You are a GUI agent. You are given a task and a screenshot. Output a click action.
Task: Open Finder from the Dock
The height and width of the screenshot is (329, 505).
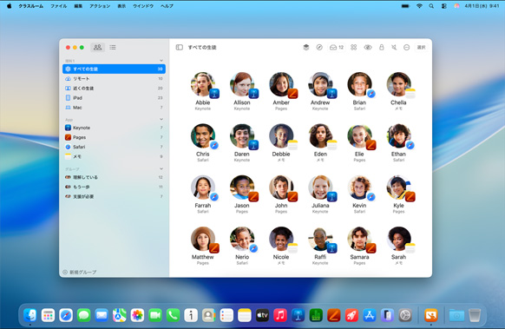30,315
